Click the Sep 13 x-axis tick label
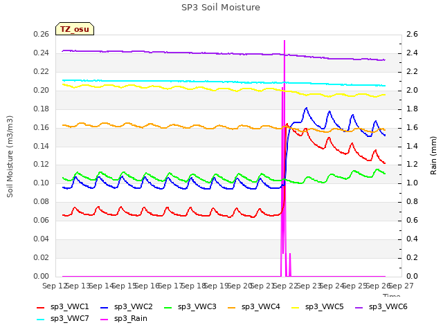This screenshot has height=332, width=443. (x=78, y=286)
